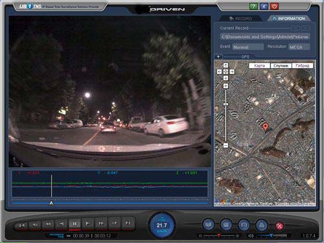Click the DRIVEN title logo
The height and width of the screenshot is (243, 324).
pyautogui.click(x=167, y=9)
